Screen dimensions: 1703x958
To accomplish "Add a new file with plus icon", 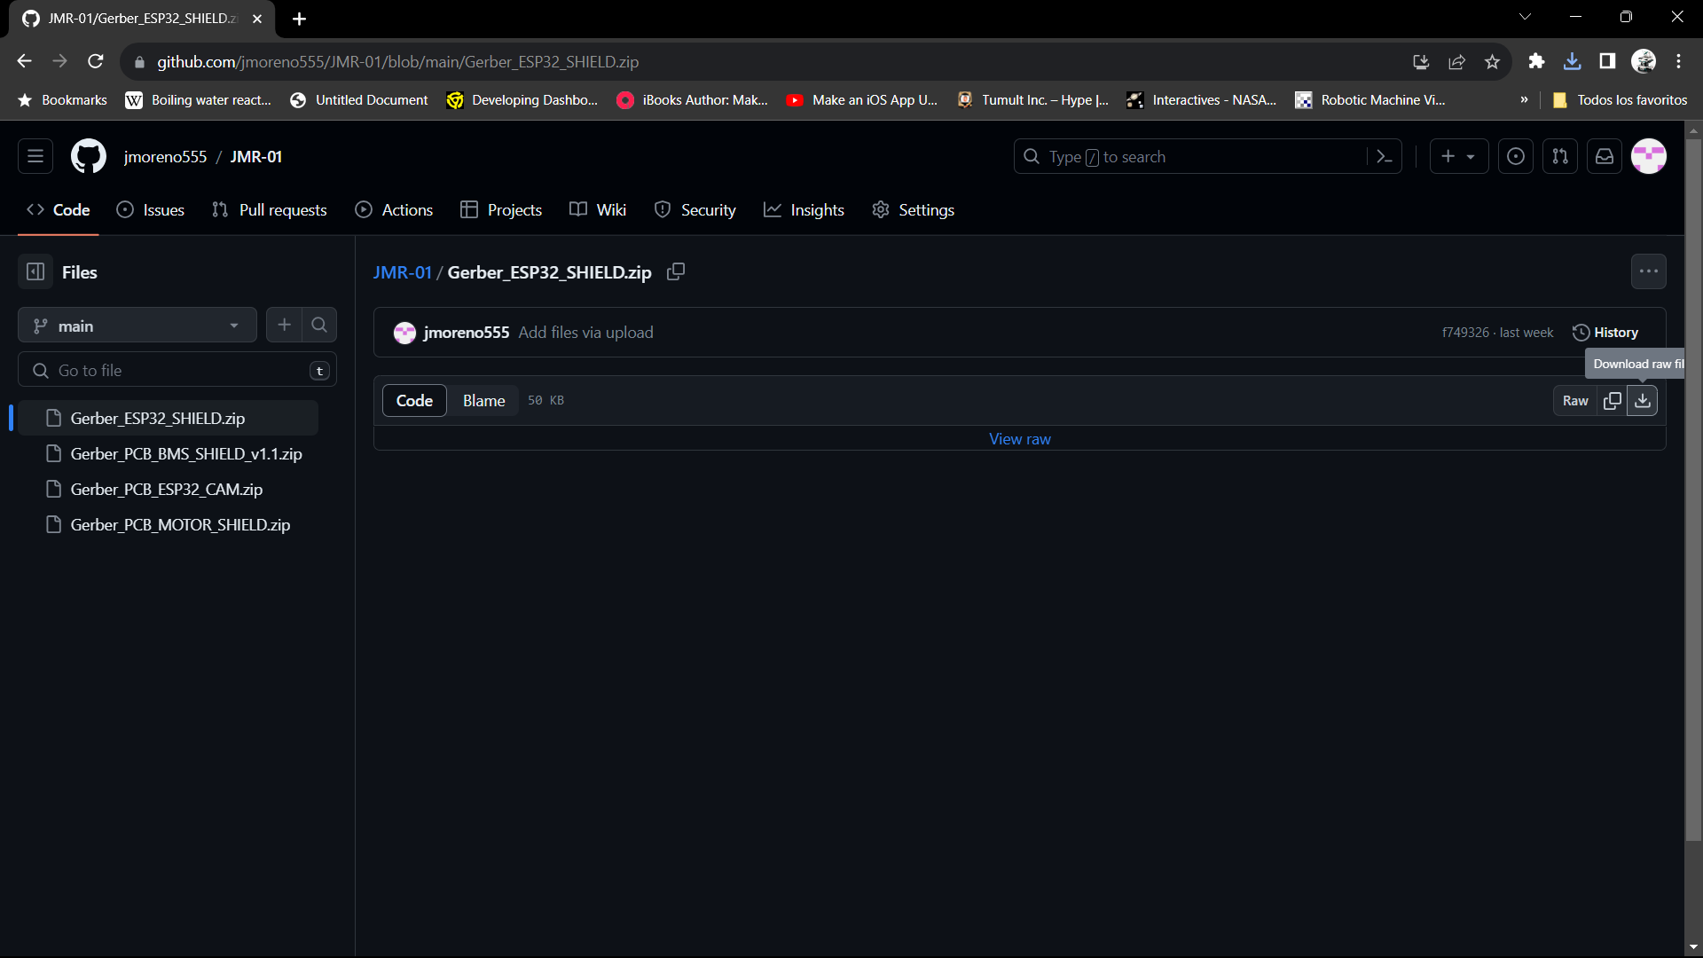I will tap(284, 326).
